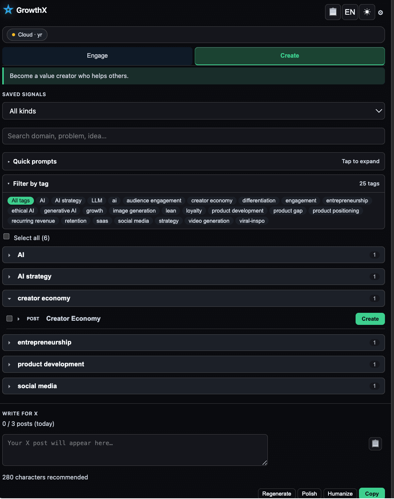Screen dimensions: 394x499
Task: Filter by the generative AI tag
Action: point(60,211)
